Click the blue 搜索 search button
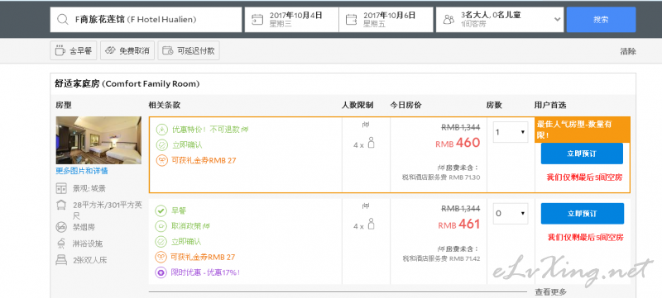 click(x=601, y=19)
